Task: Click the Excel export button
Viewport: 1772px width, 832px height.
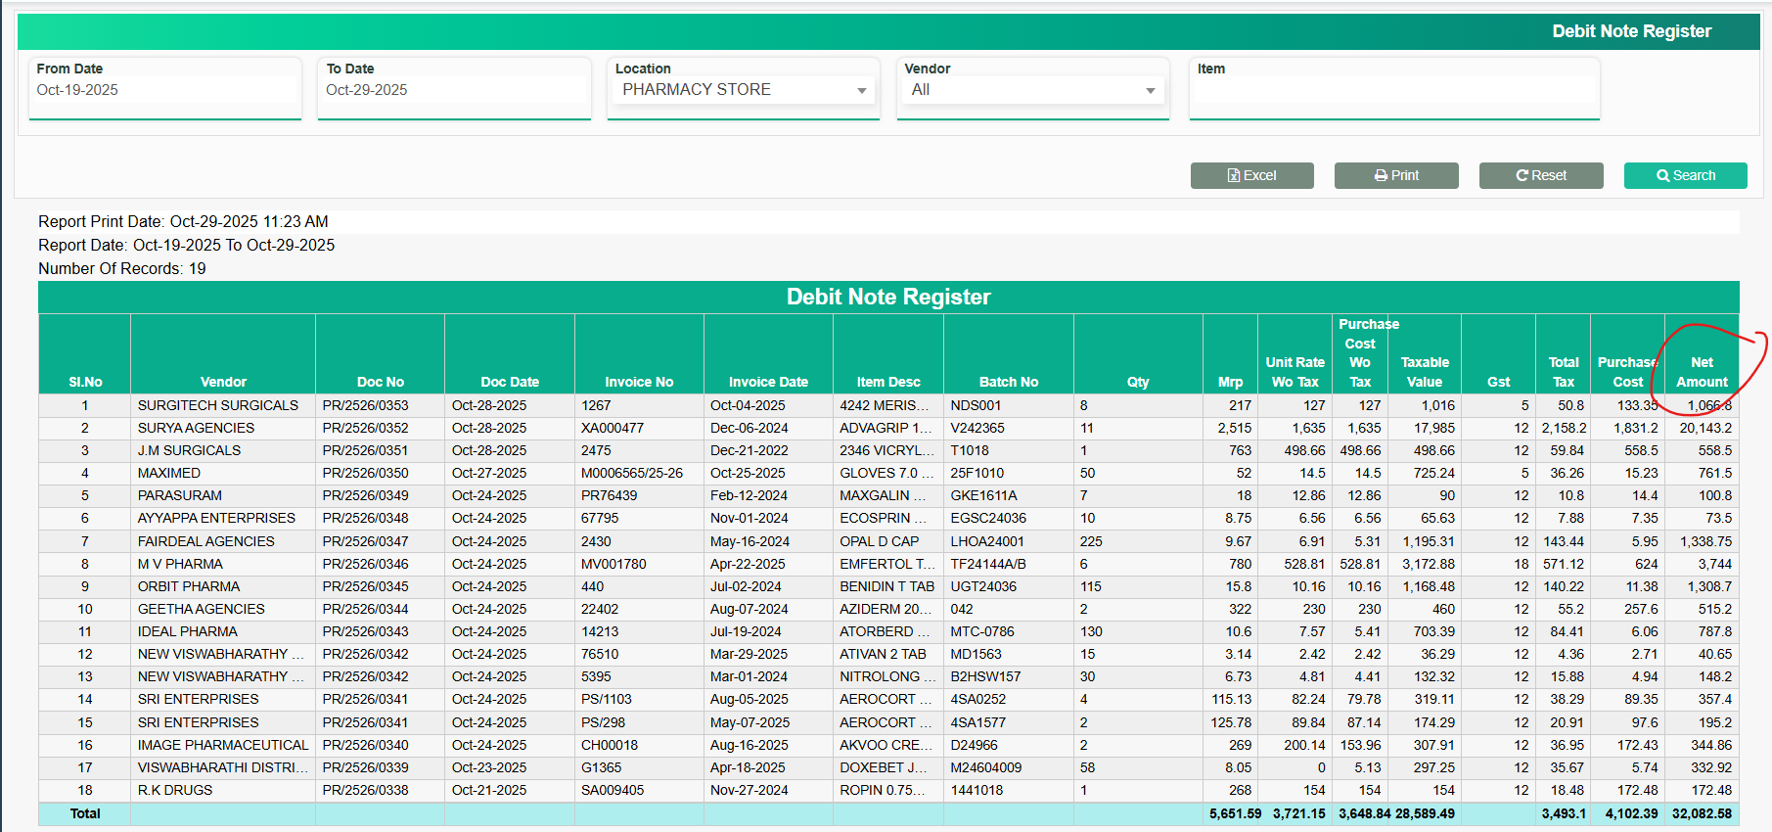Action: click(1251, 175)
